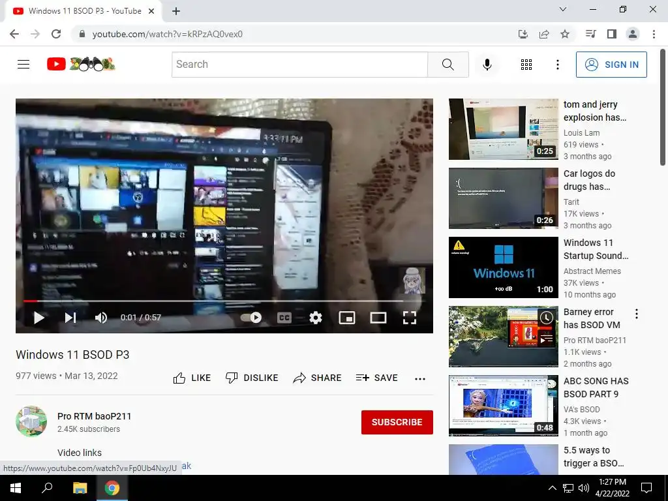Open YouTube settings three-dot menu
Viewport: 668px width, 501px height.
557,65
